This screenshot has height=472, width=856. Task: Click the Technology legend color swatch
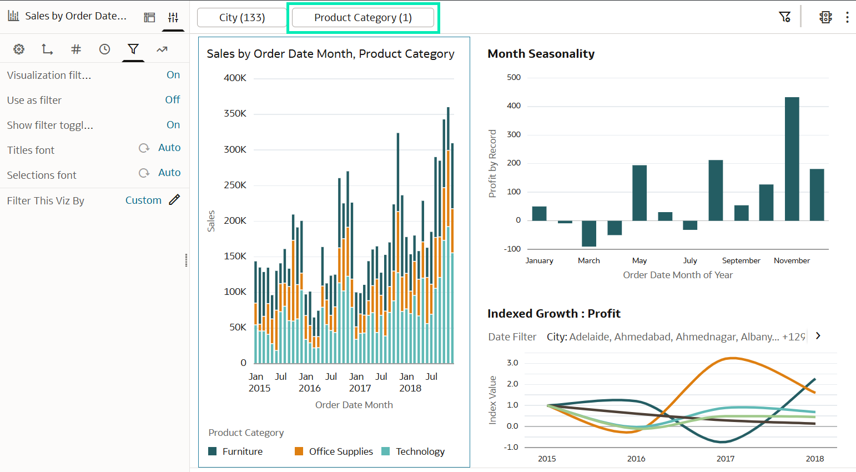pyautogui.click(x=386, y=451)
